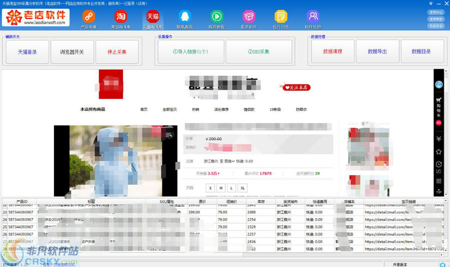Viewport: 450px width, 267px height.
Task: Click the SKU属性 column header
Action: [166, 202]
